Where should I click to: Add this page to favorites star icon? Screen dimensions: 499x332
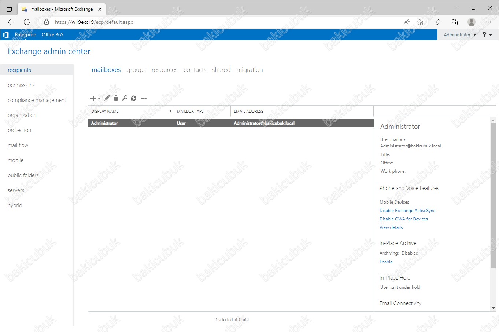420,22
